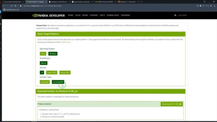Open the DOCS menu item
This screenshot has width=217, height=122.
[x=102, y=15]
